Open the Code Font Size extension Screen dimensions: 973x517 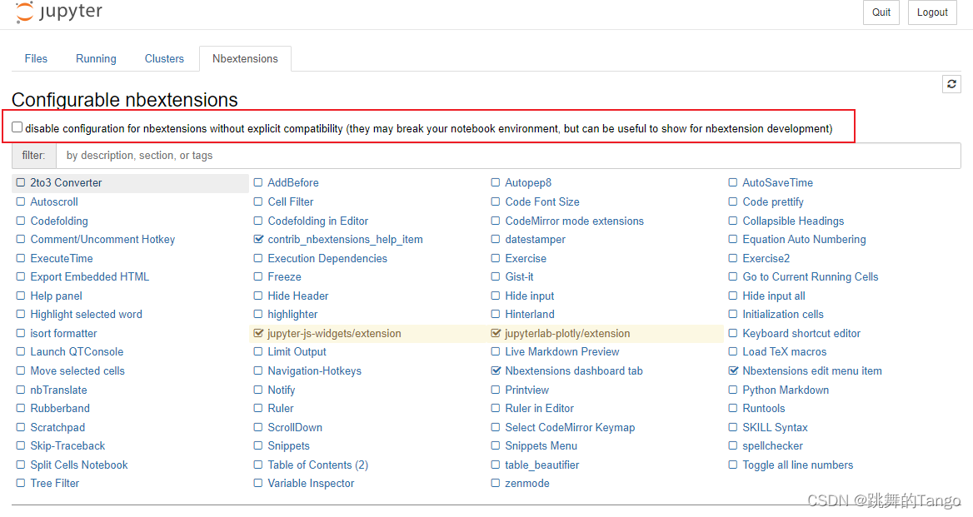click(x=541, y=201)
